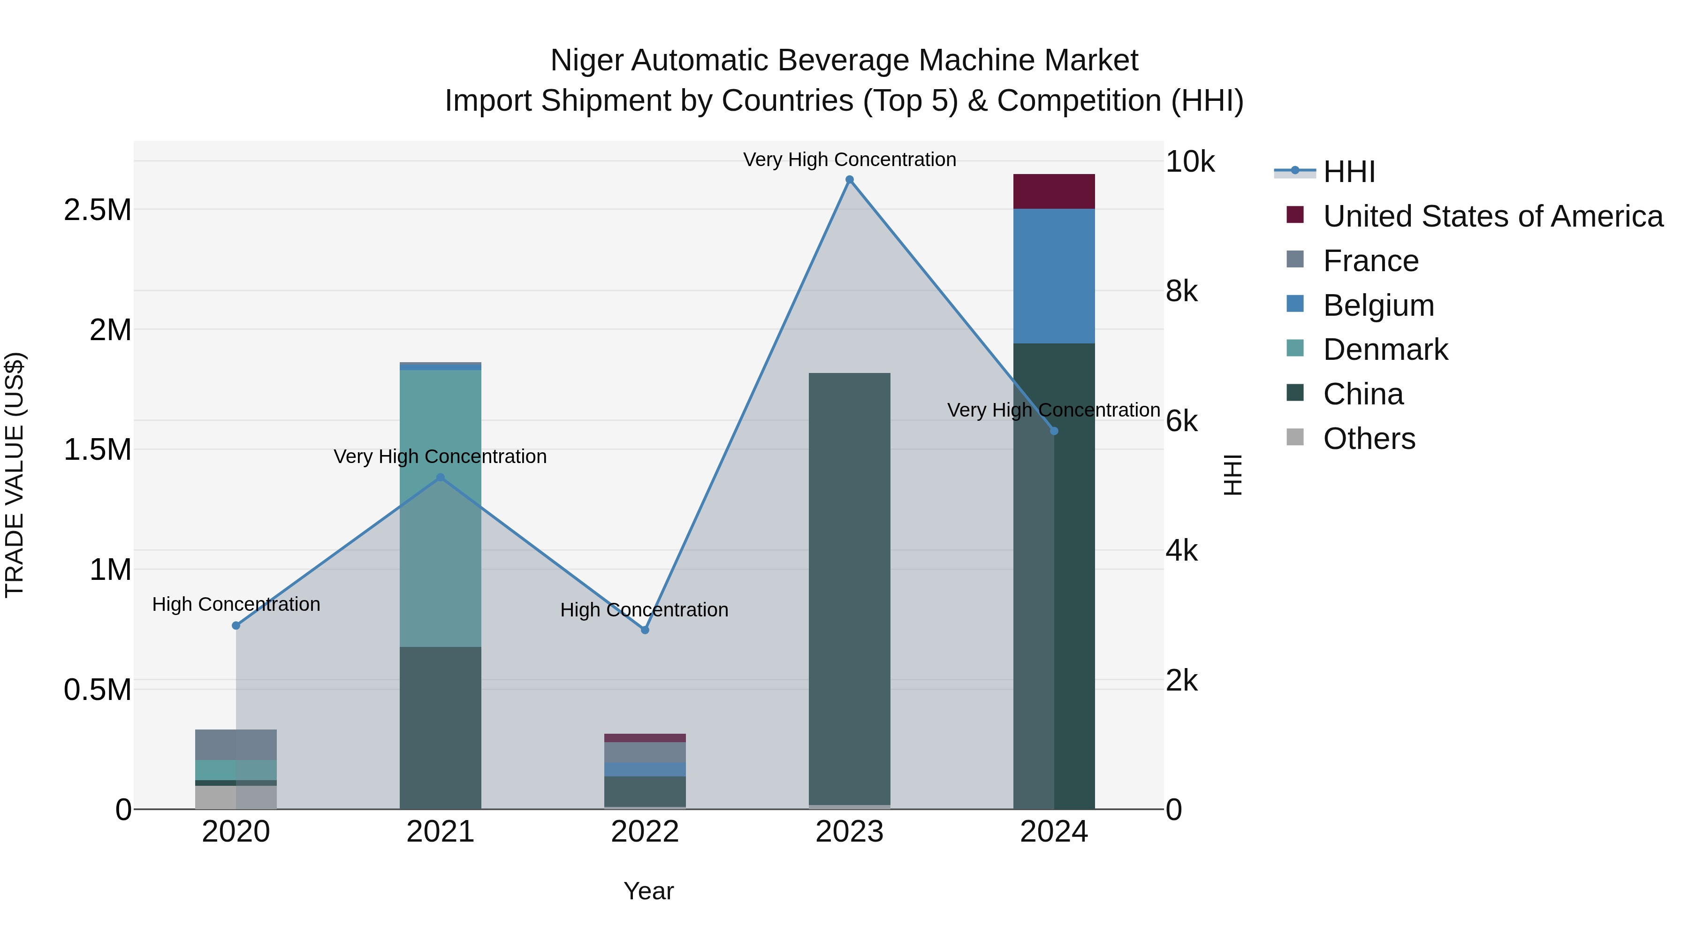1689x950 pixels.
Task: Click the 1.5M y-axis tick label
Action: tap(98, 450)
